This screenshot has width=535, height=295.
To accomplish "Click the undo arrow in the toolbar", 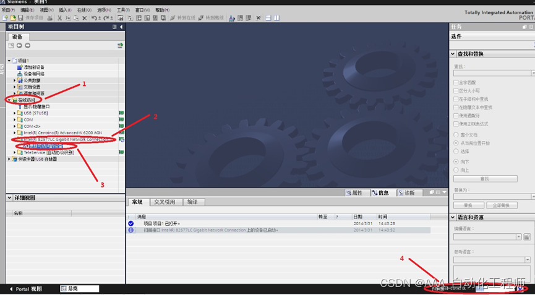I will pos(94,18).
